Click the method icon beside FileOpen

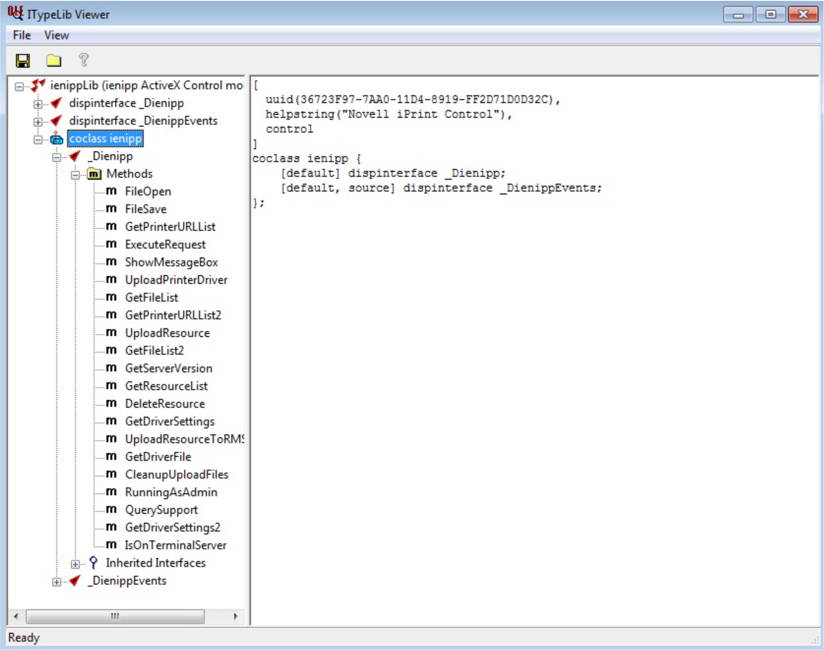111,191
